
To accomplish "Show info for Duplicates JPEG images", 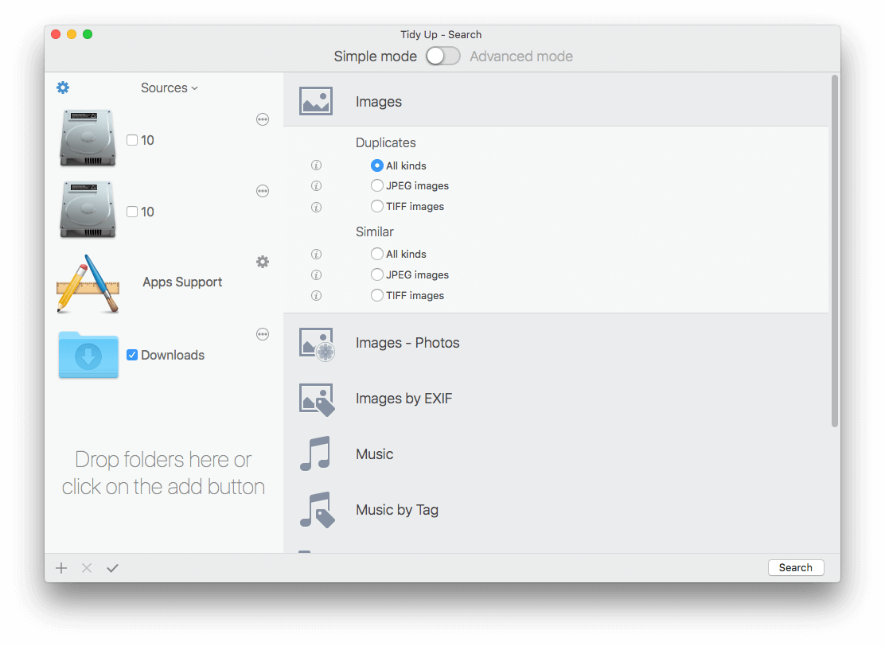I will [316, 185].
